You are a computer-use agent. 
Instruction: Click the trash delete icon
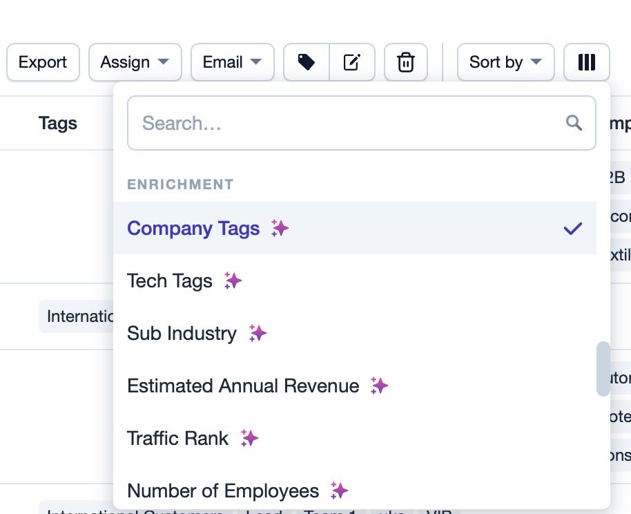pyautogui.click(x=406, y=62)
